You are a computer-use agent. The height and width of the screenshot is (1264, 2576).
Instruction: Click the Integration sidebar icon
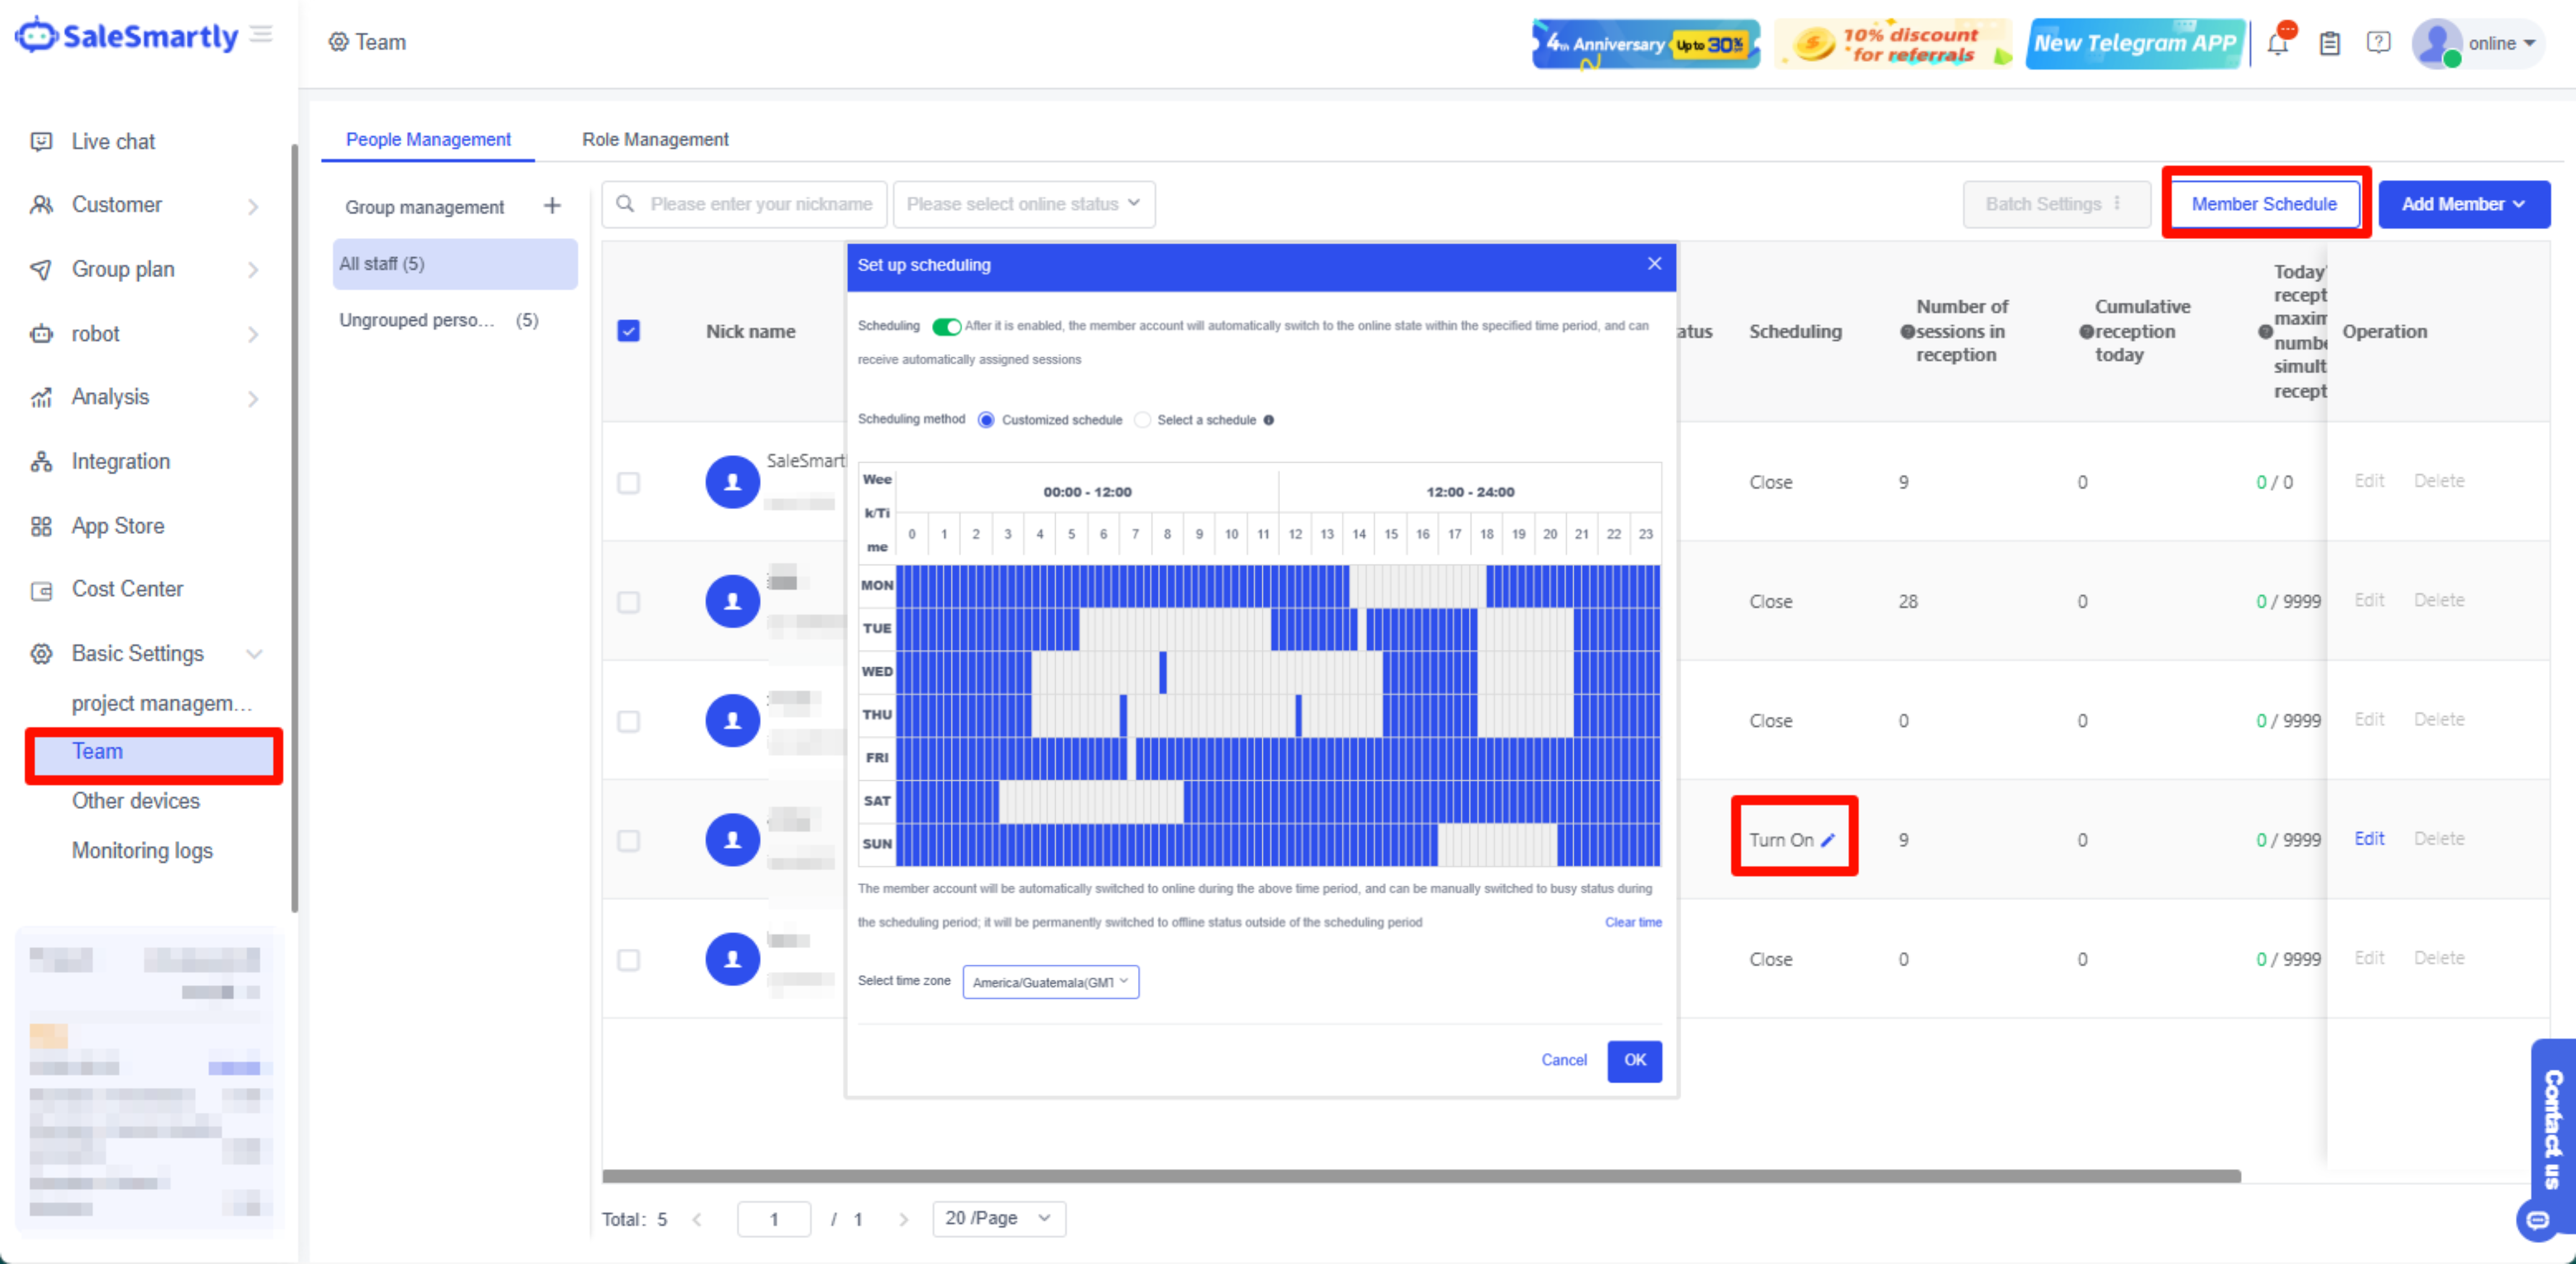pos(41,461)
